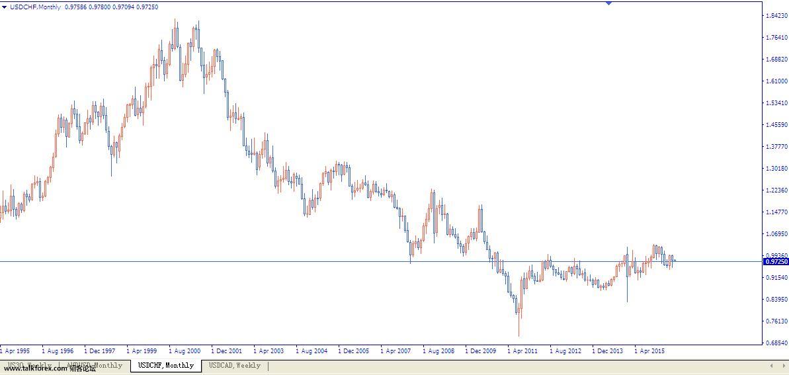Click the 1.30180 price axis label

point(776,168)
